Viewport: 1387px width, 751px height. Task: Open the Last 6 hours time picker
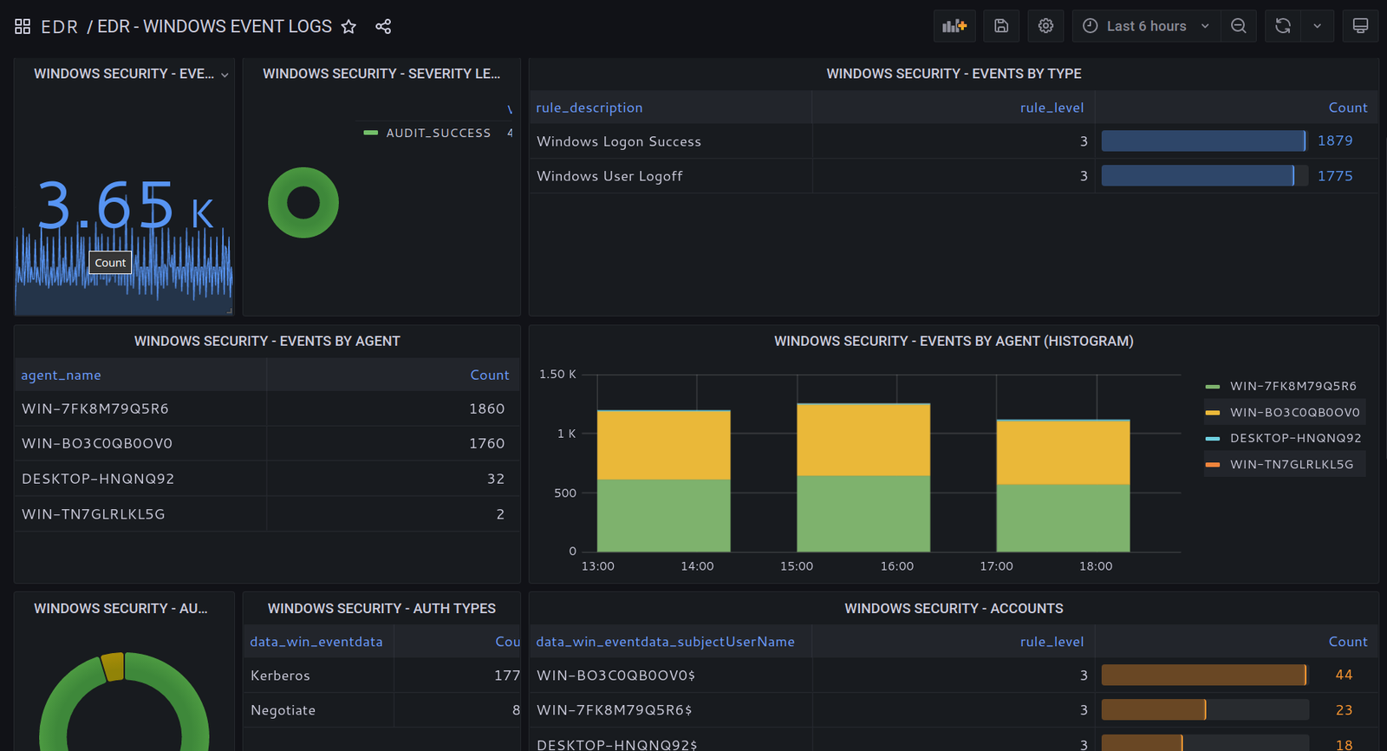pyautogui.click(x=1146, y=26)
